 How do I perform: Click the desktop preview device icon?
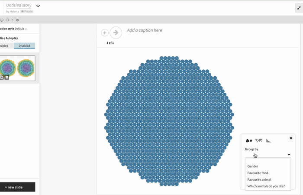point(2,20)
